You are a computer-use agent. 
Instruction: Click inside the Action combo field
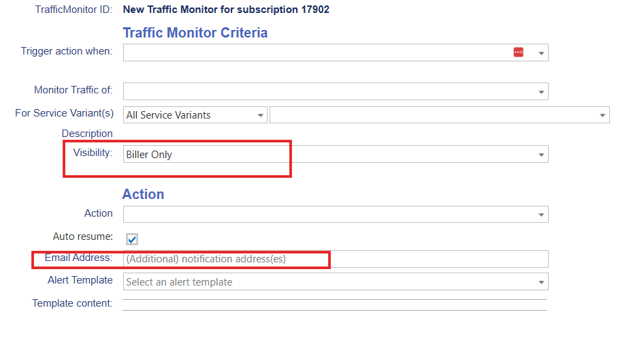327,214
